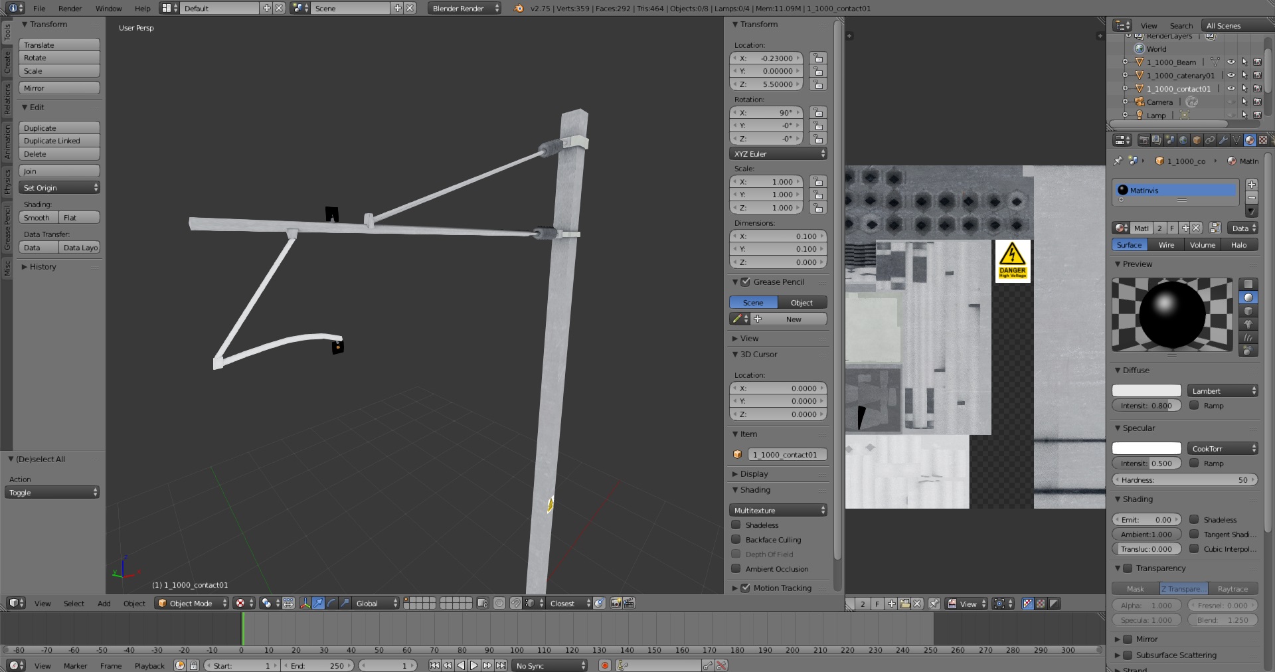Click the Item name field 1_1000_contact01
The height and width of the screenshot is (672, 1275).
click(x=787, y=455)
